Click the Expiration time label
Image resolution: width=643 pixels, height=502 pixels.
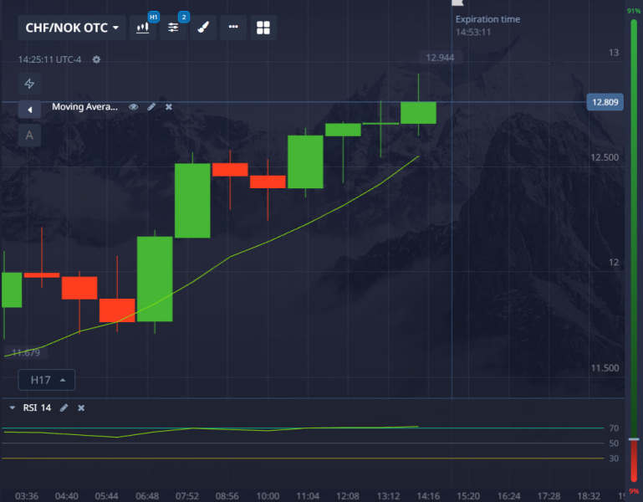(x=487, y=19)
